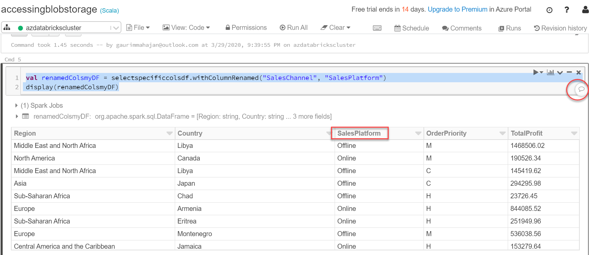The image size is (589, 255).
Task: Run the Cmd 5 cell with play icon
Action: coord(536,72)
